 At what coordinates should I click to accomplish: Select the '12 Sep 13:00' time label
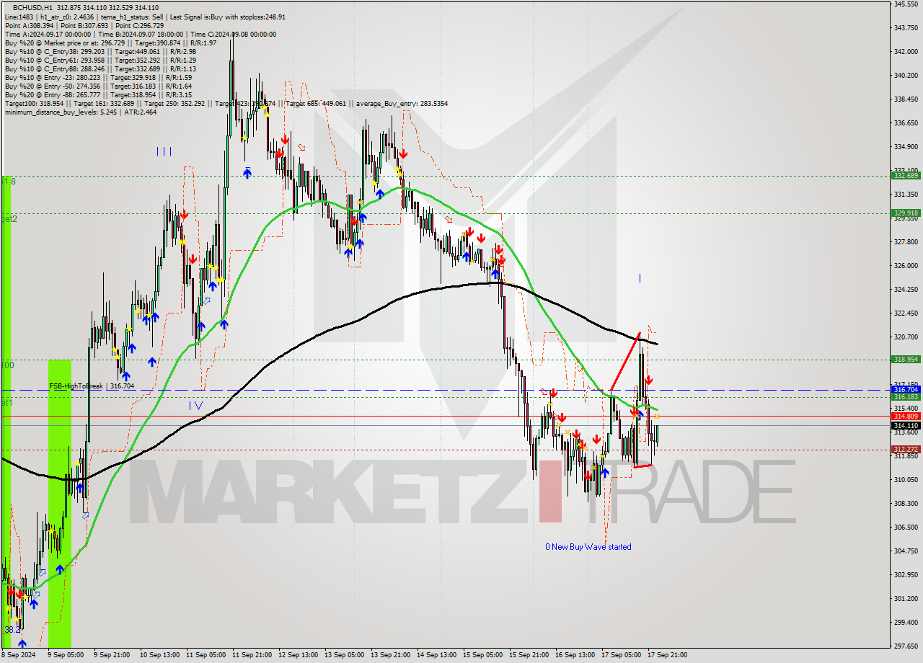coord(298,655)
